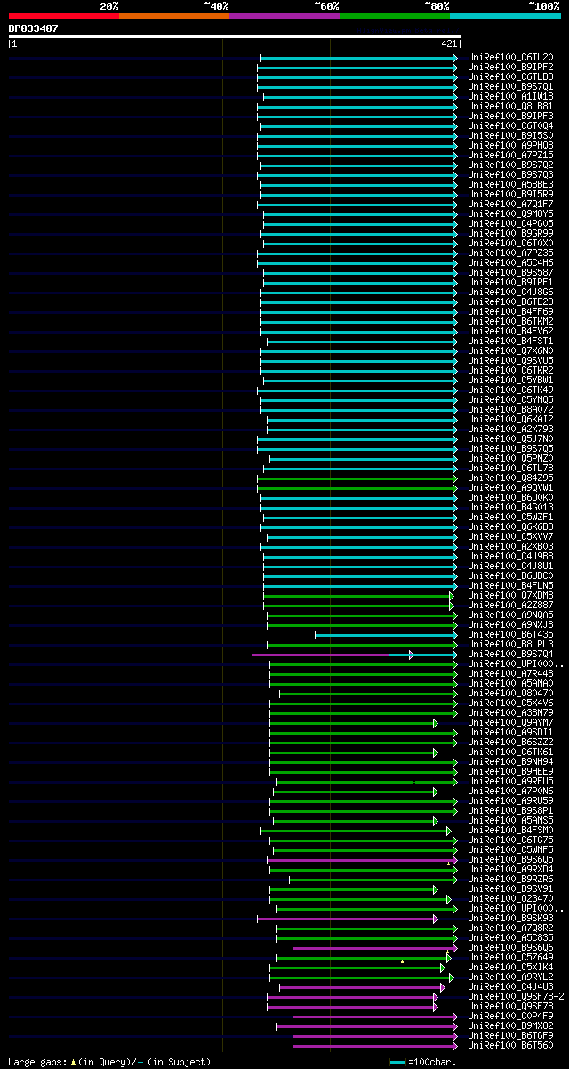Viewport: 569px width, 1069px height.
Task: Click the =100char. scale legend text
Action: click(433, 1062)
